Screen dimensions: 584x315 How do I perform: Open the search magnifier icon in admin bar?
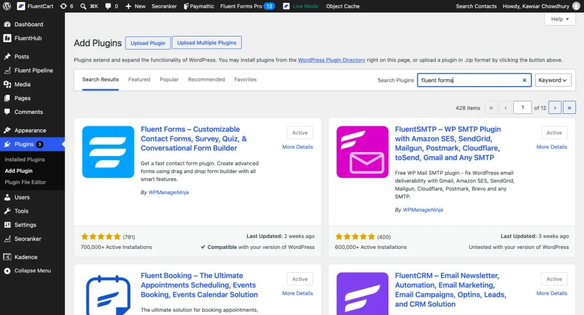coord(83,6)
